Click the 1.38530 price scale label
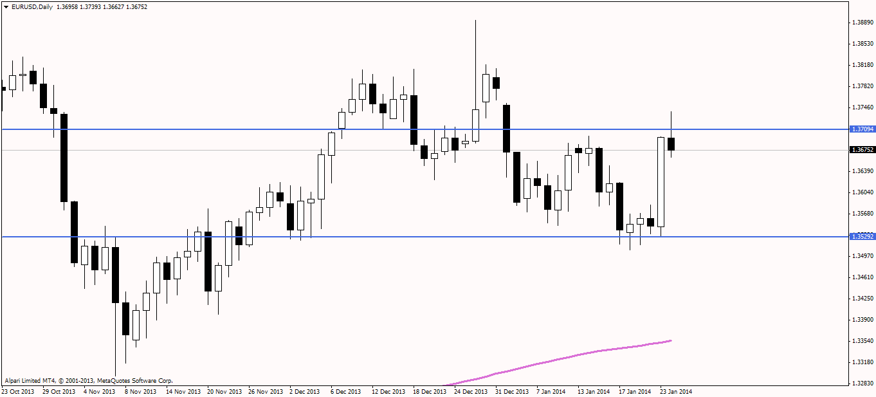This screenshot has width=876, height=397. tap(862, 44)
